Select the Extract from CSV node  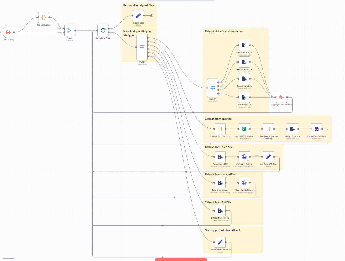click(x=244, y=79)
